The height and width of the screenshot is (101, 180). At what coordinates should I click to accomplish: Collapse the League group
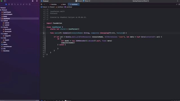[x=1, y=34]
